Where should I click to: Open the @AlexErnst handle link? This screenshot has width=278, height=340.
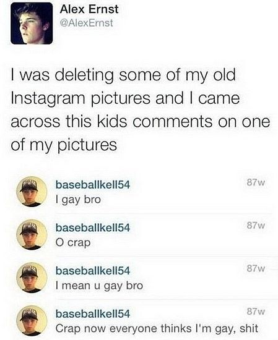pos(87,23)
